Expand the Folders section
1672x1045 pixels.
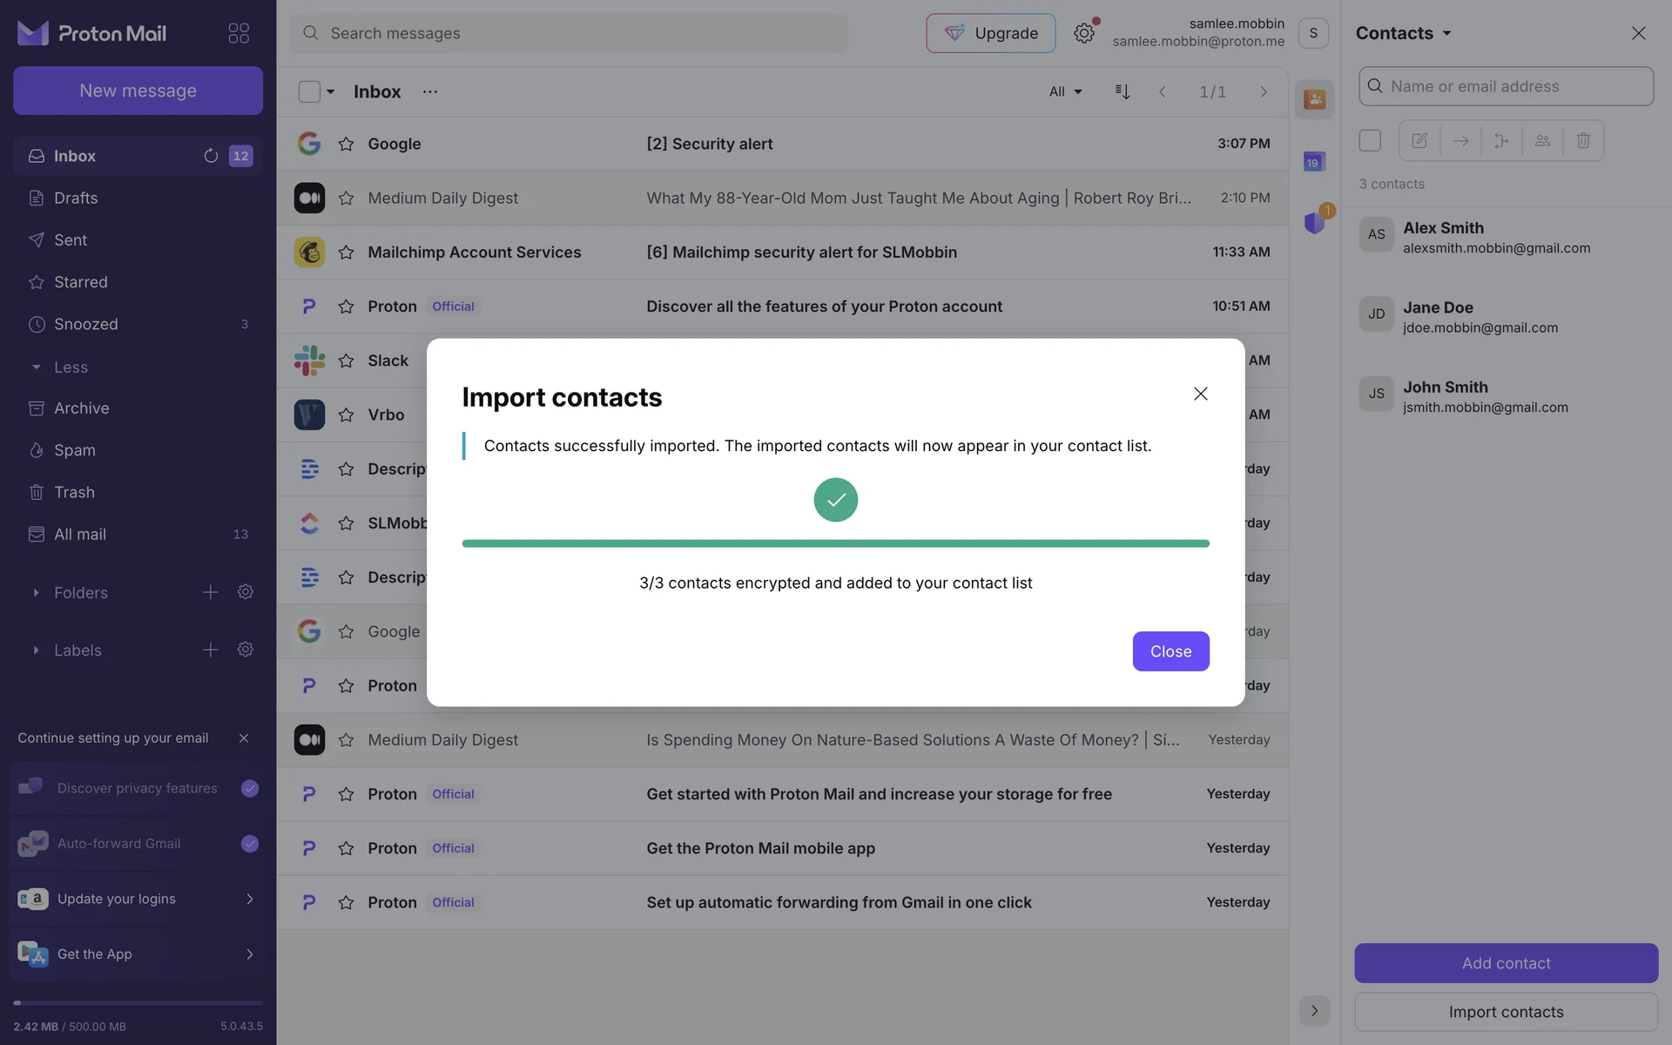(x=36, y=593)
